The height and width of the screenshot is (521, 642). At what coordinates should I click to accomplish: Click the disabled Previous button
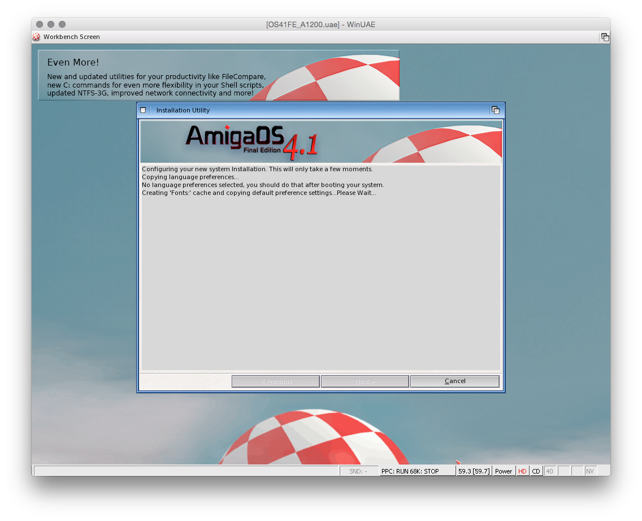276,381
